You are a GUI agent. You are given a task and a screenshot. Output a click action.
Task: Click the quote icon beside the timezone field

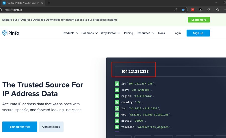117,127
